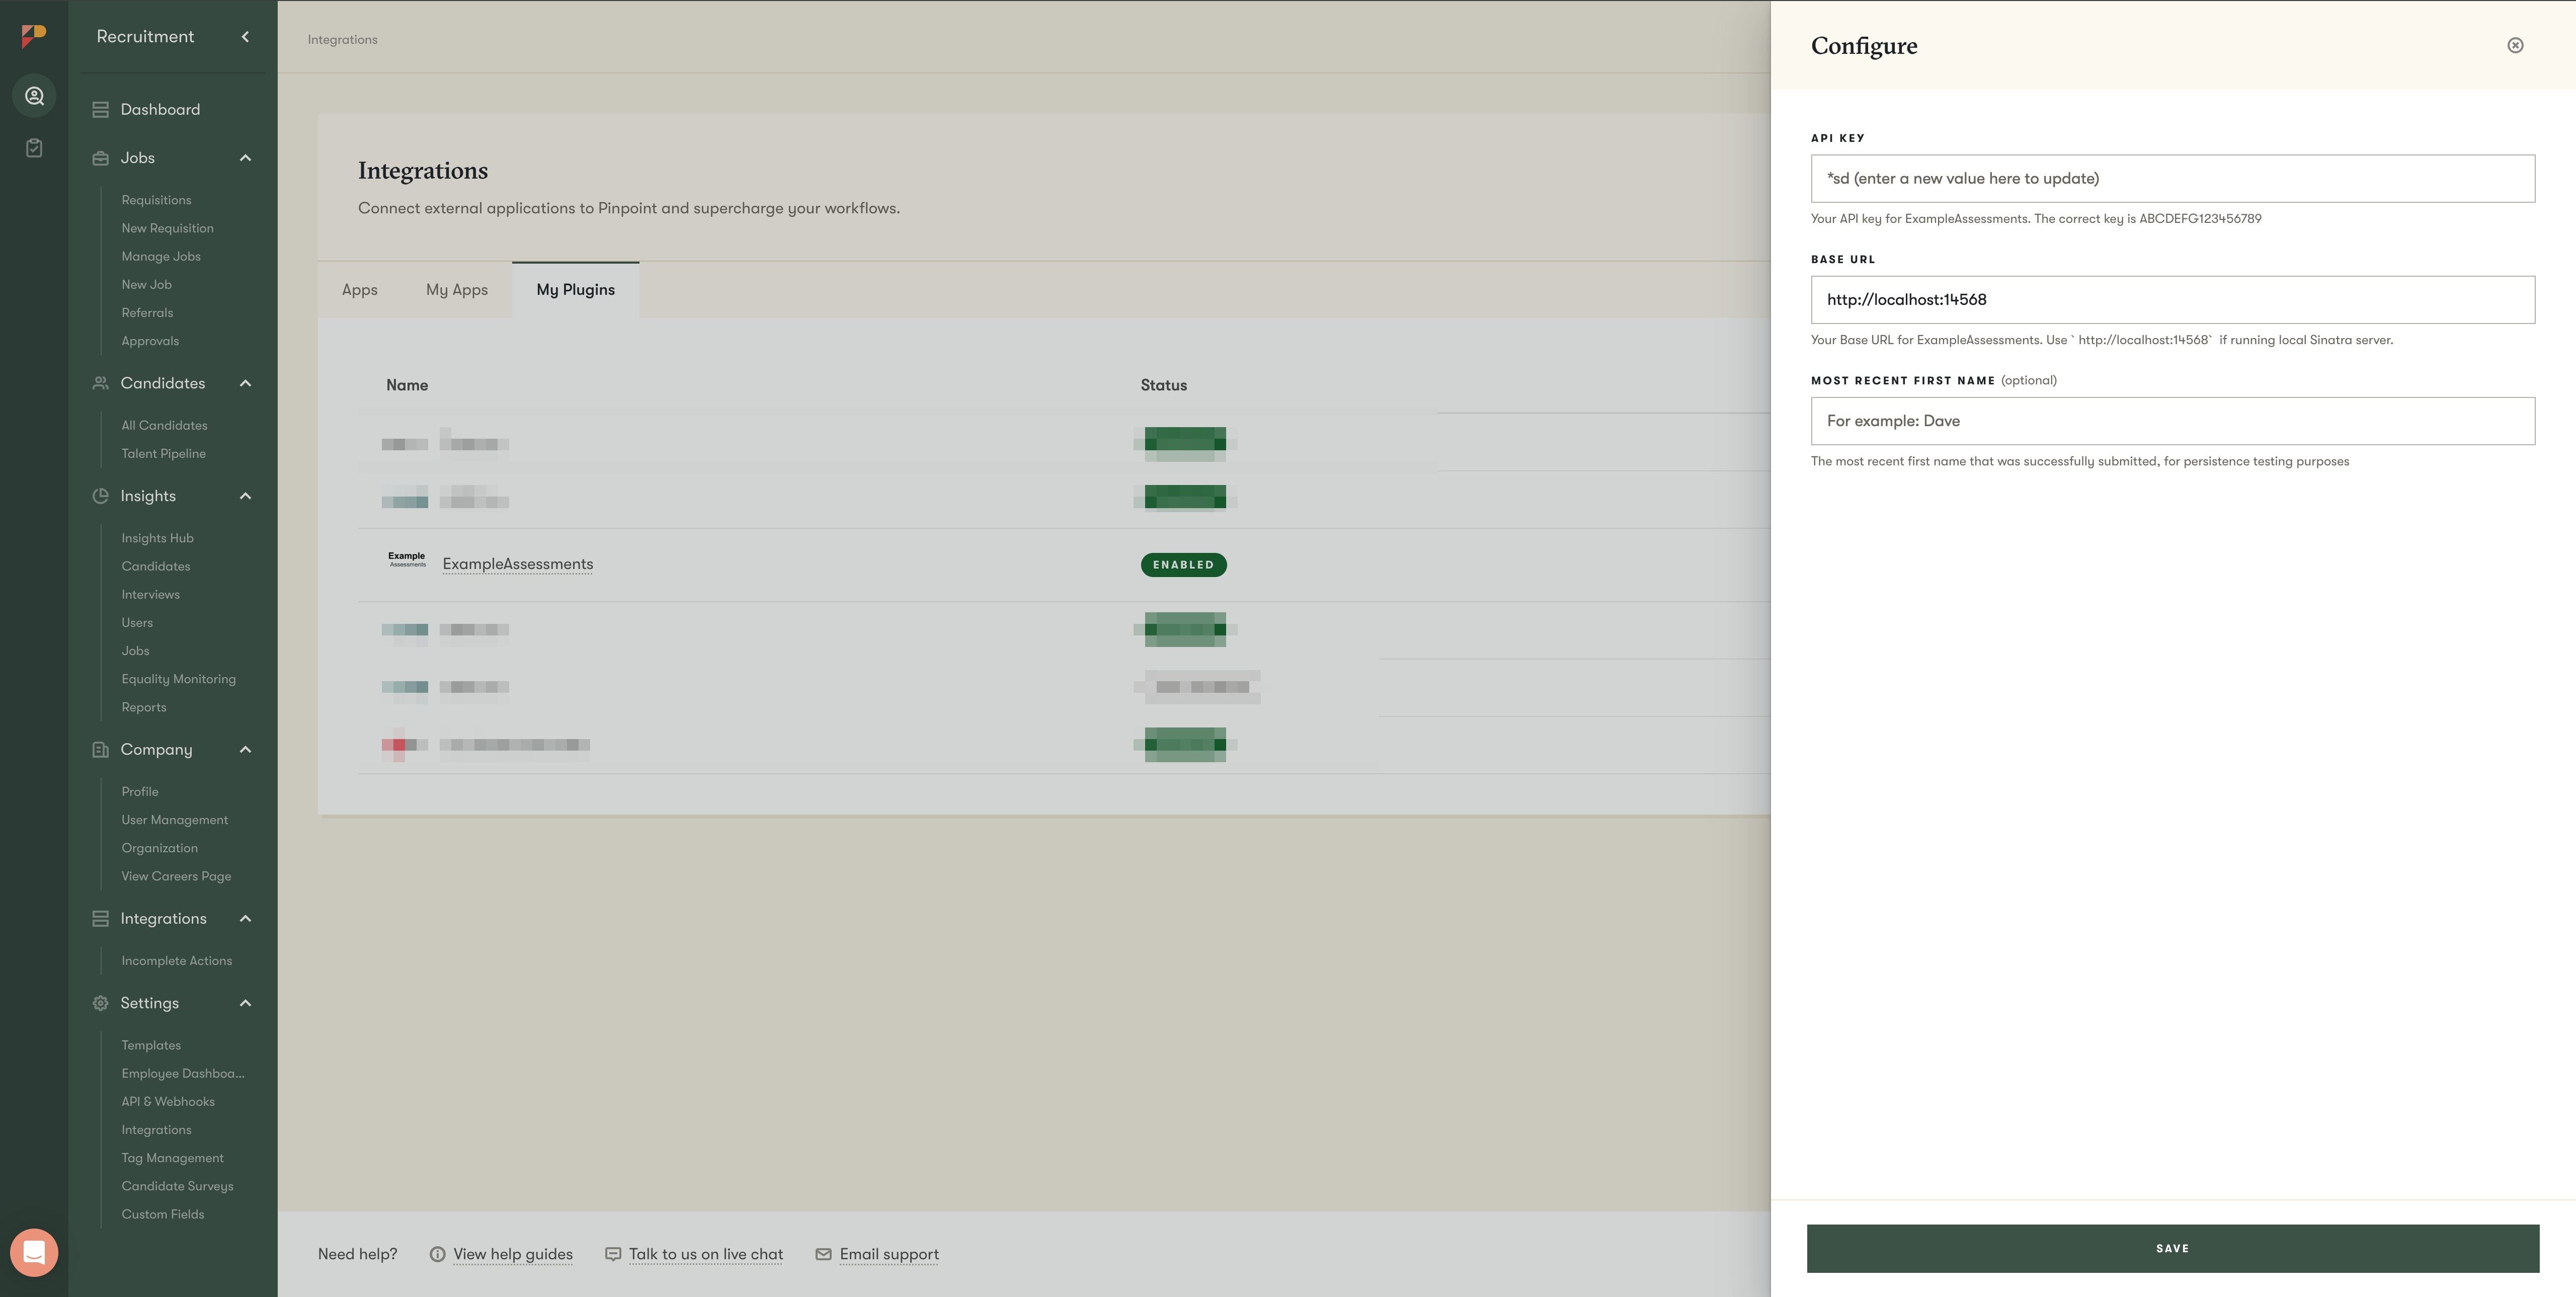Collapse the Jobs section chevron
Image resolution: width=2576 pixels, height=1297 pixels.
tap(245, 158)
